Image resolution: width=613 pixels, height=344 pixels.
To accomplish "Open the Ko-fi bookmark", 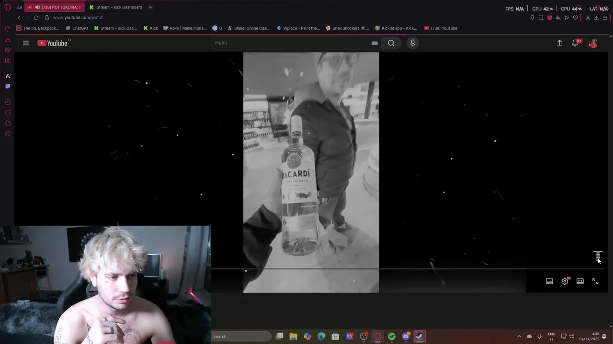I will [x=185, y=28].
